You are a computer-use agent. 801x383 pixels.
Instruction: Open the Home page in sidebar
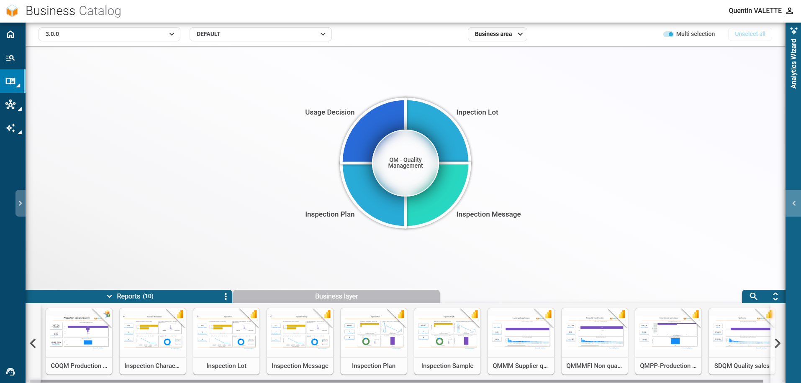10,34
